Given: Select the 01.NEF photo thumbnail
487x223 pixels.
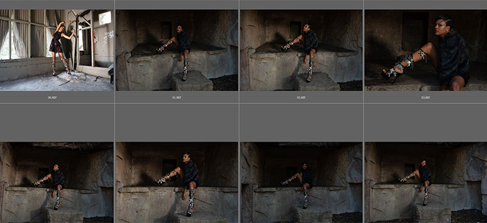Looking at the screenshot, I should 177,50.
